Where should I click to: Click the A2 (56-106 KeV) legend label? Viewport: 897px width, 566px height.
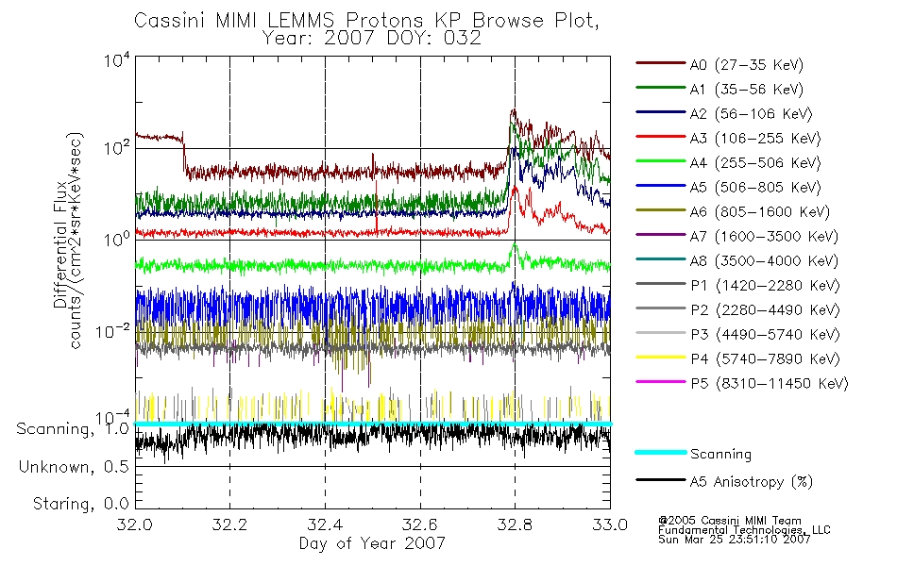(x=751, y=114)
